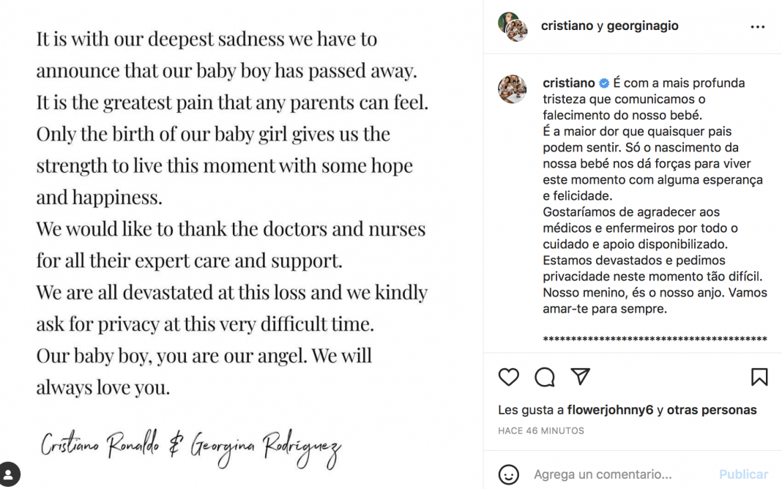The image size is (782, 489).
Task: Save the post with the bookmark icon
Action: pos(759,377)
